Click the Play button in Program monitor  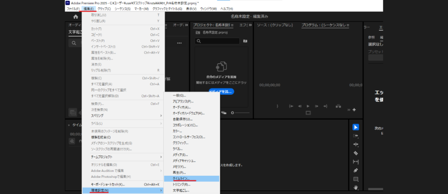308,106
